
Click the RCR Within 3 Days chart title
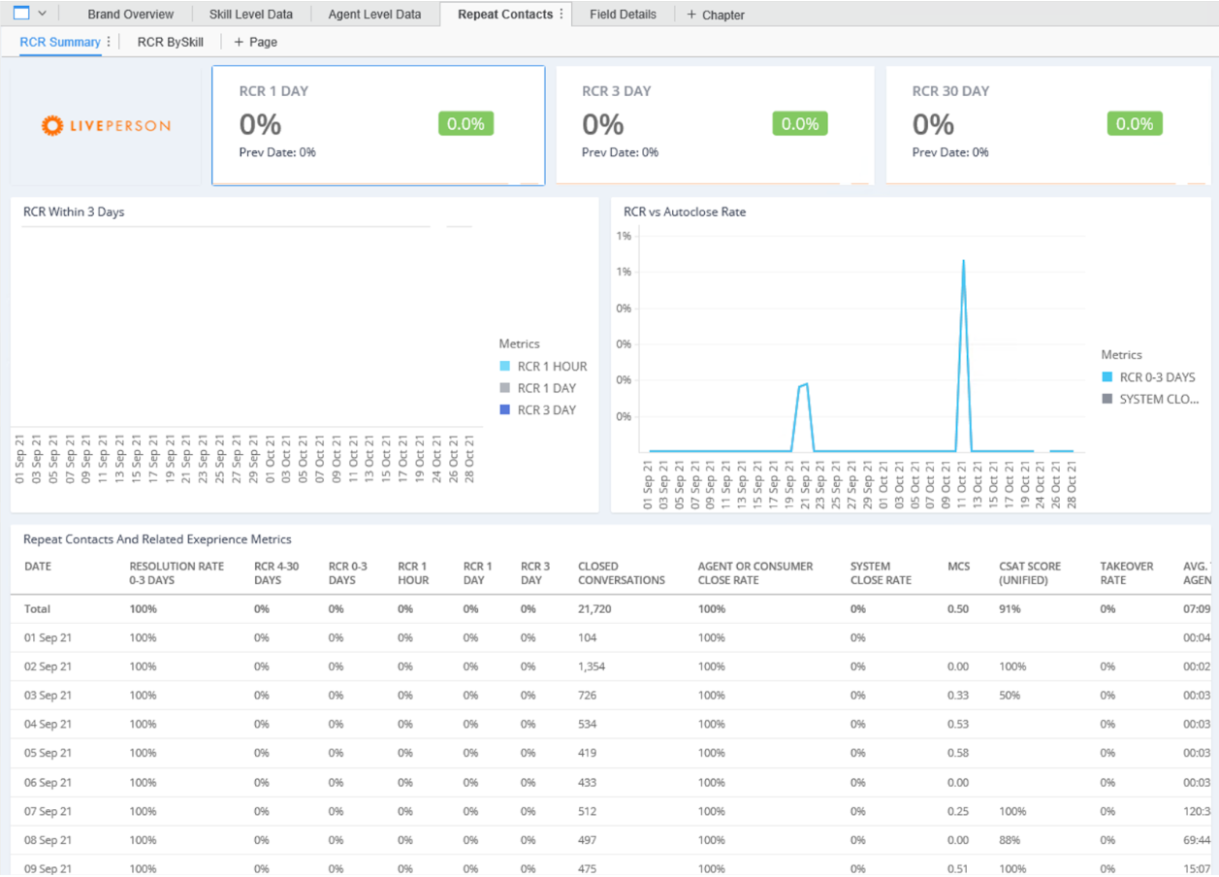click(x=74, y=211)
